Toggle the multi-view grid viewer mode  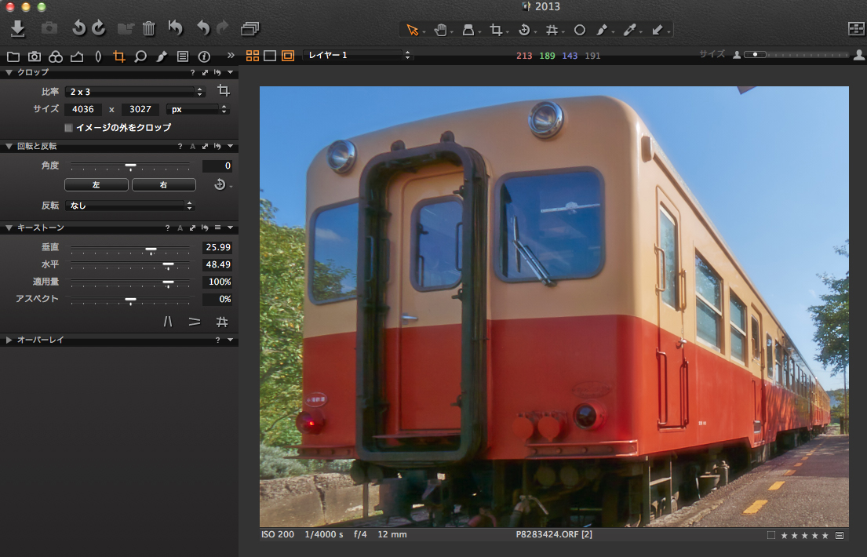click(x=253, y=56)
